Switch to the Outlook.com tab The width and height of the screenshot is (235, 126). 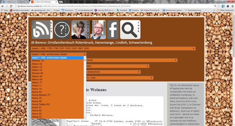click(15, 2)
